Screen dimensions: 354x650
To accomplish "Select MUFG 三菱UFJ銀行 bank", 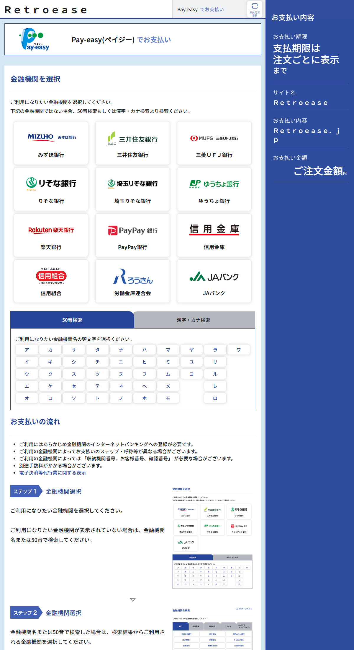I will (214, 143).
